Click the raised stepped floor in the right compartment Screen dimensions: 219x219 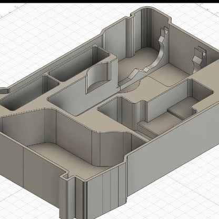click(x=181, y=109)
